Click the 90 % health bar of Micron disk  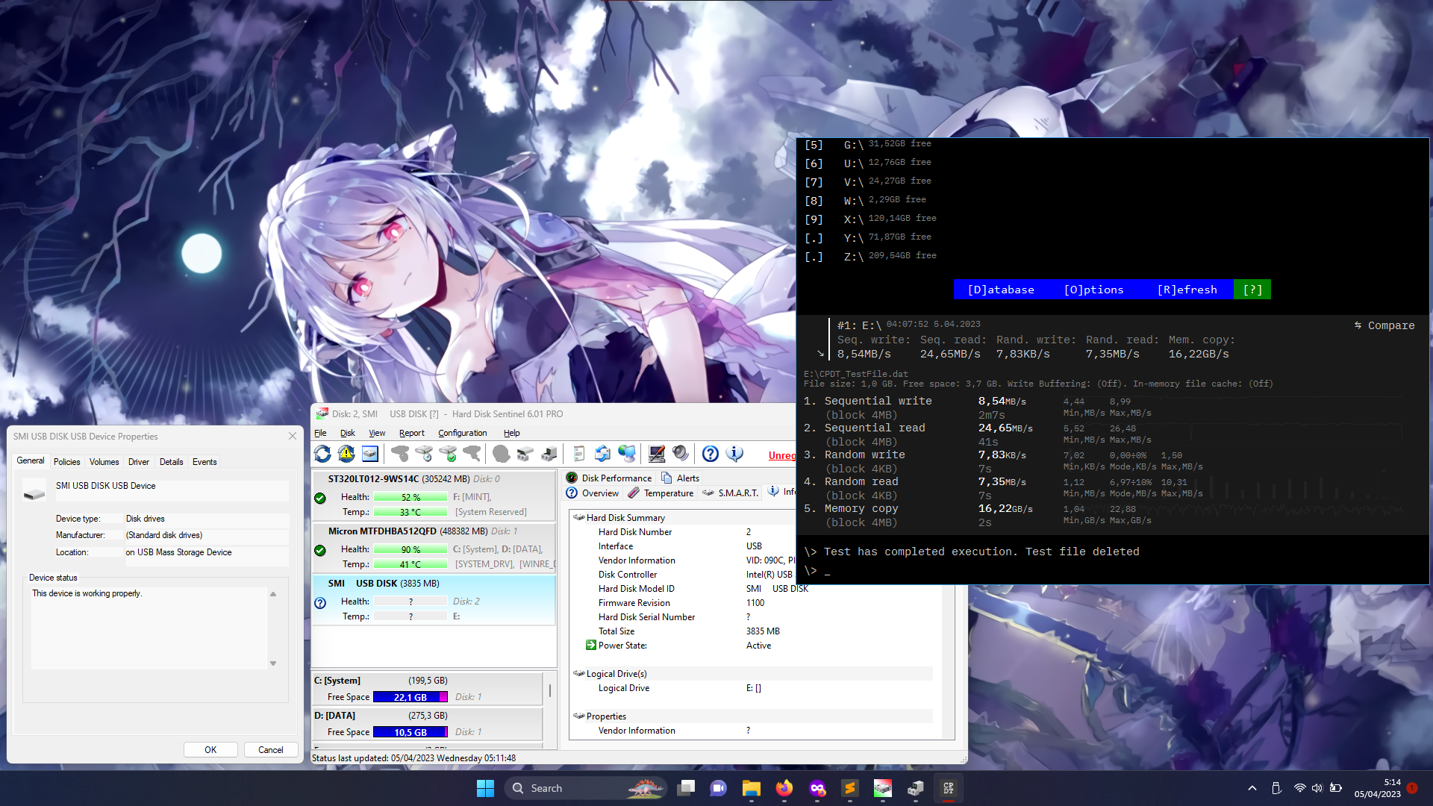(x=410, y=549)
